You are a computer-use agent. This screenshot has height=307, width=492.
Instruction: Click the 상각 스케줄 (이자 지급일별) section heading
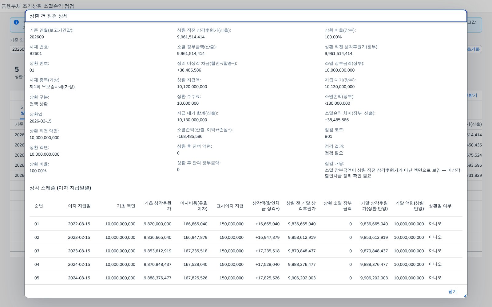[x=60, y=188]
